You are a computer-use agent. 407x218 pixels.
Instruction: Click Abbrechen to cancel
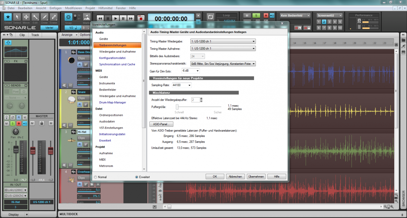(x=236, y=177)
